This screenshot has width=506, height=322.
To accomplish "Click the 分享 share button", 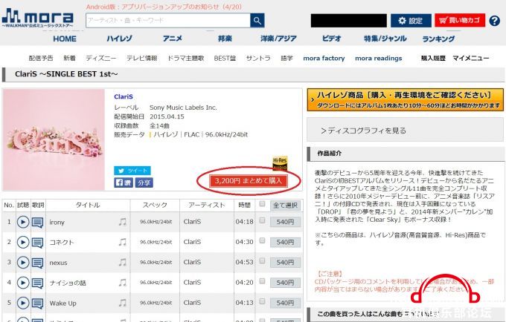I will point(144,183).
